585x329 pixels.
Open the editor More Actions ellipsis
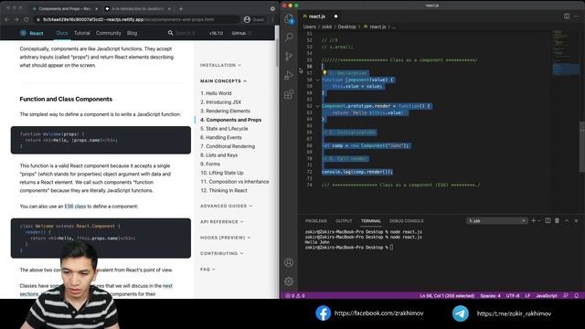[x=577, y=16]
